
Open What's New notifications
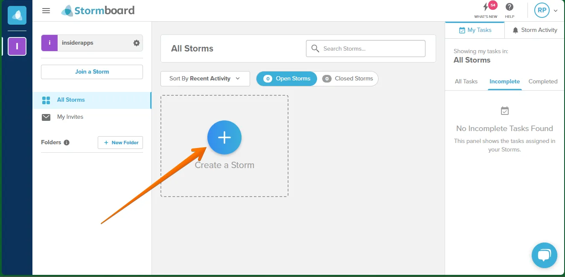coord(486,10)
